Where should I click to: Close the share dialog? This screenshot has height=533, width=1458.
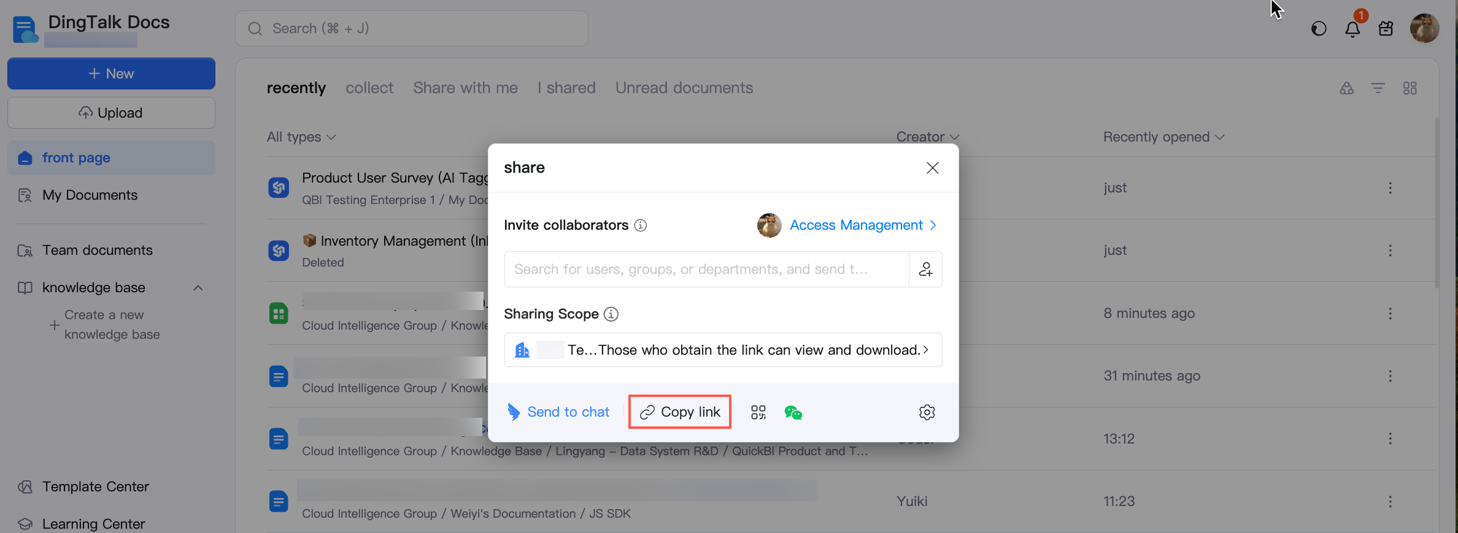point(932,168)
